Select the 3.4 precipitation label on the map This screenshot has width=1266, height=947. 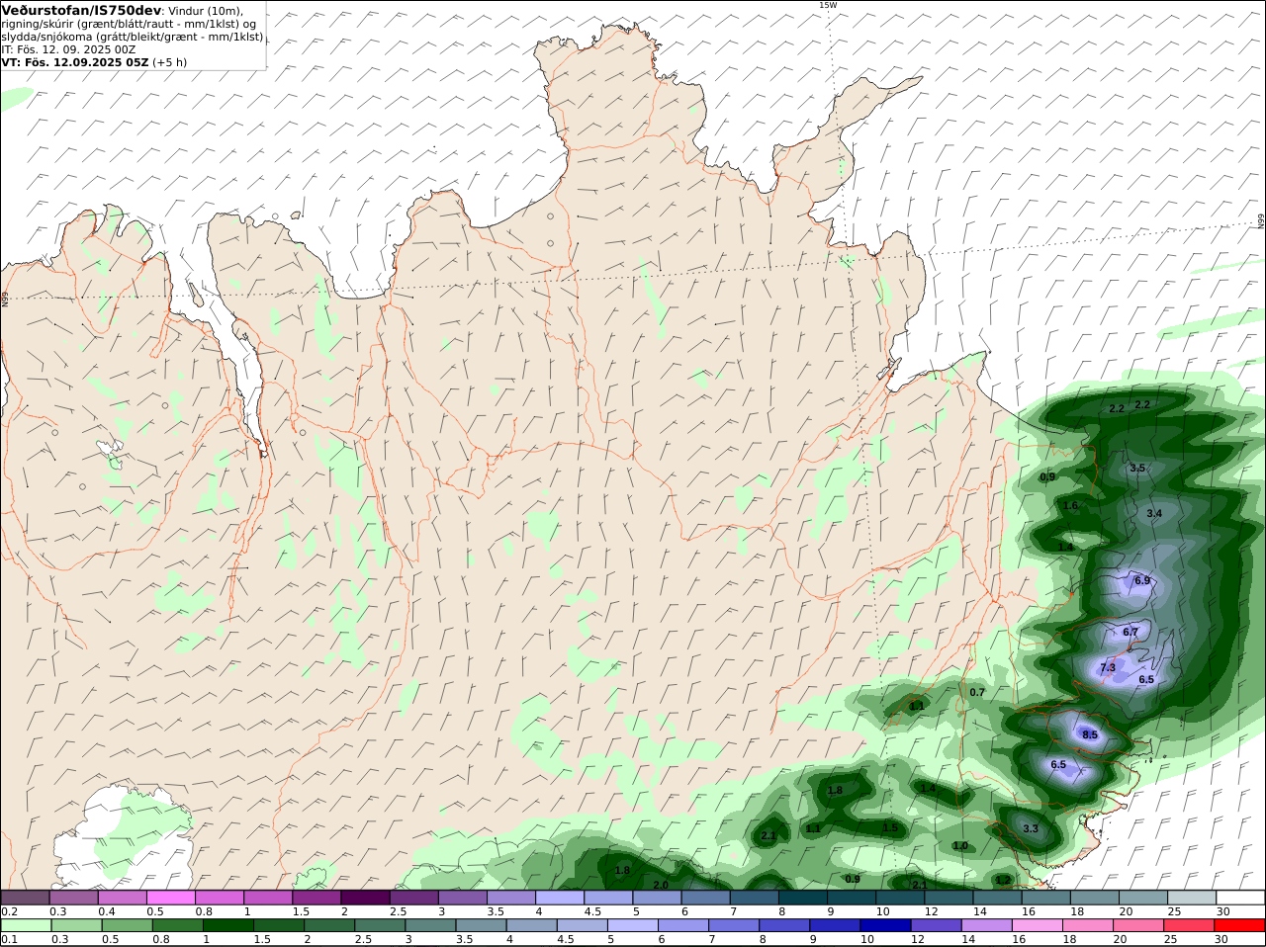pyautogui.click(x=1154, y=513)
